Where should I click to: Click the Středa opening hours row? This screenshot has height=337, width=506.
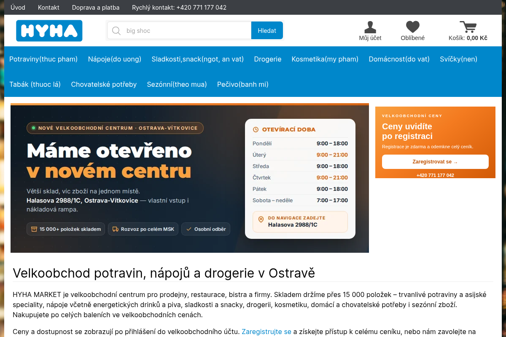300,166
